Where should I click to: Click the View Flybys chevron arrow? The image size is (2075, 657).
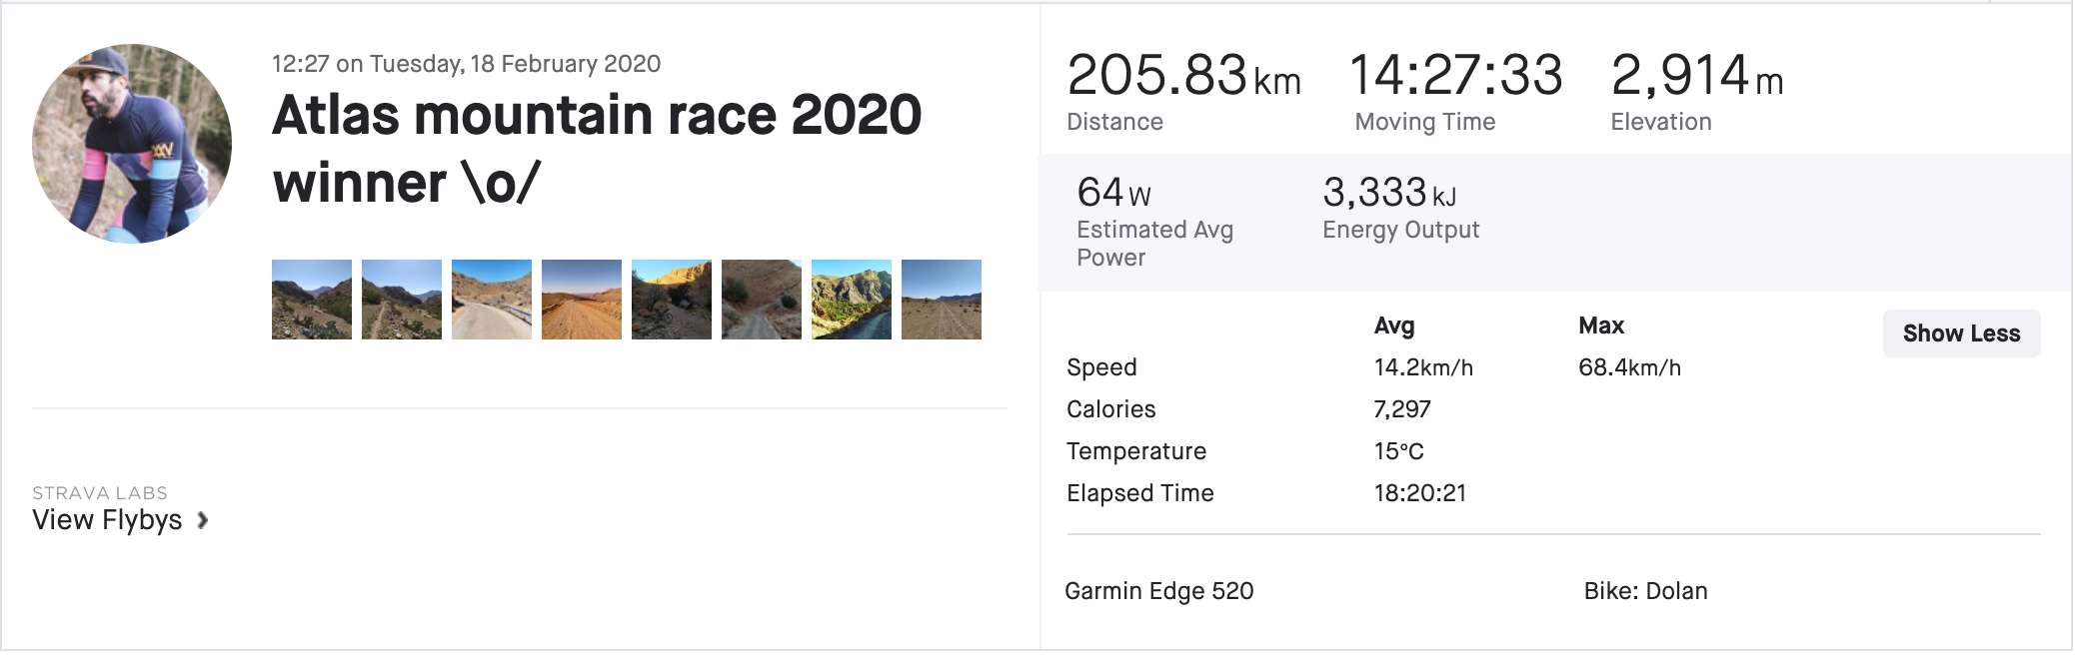click(x=203, y=520)
